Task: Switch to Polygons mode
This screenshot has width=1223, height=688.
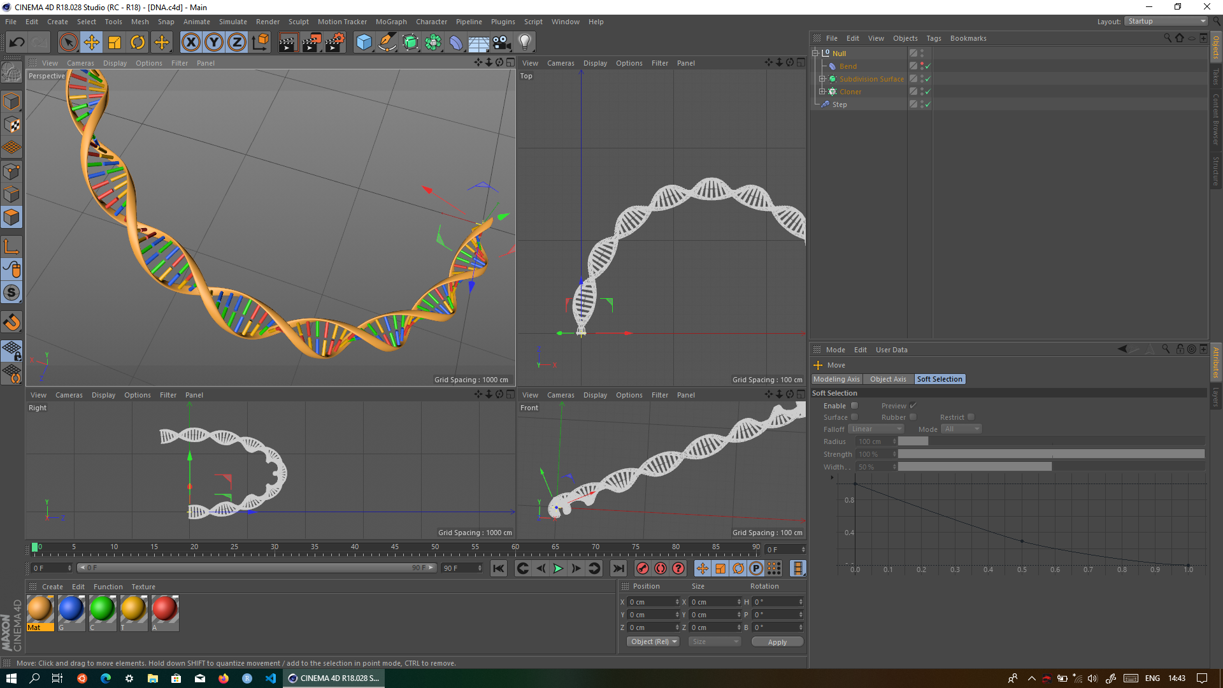Action: (x=11, y=217)
